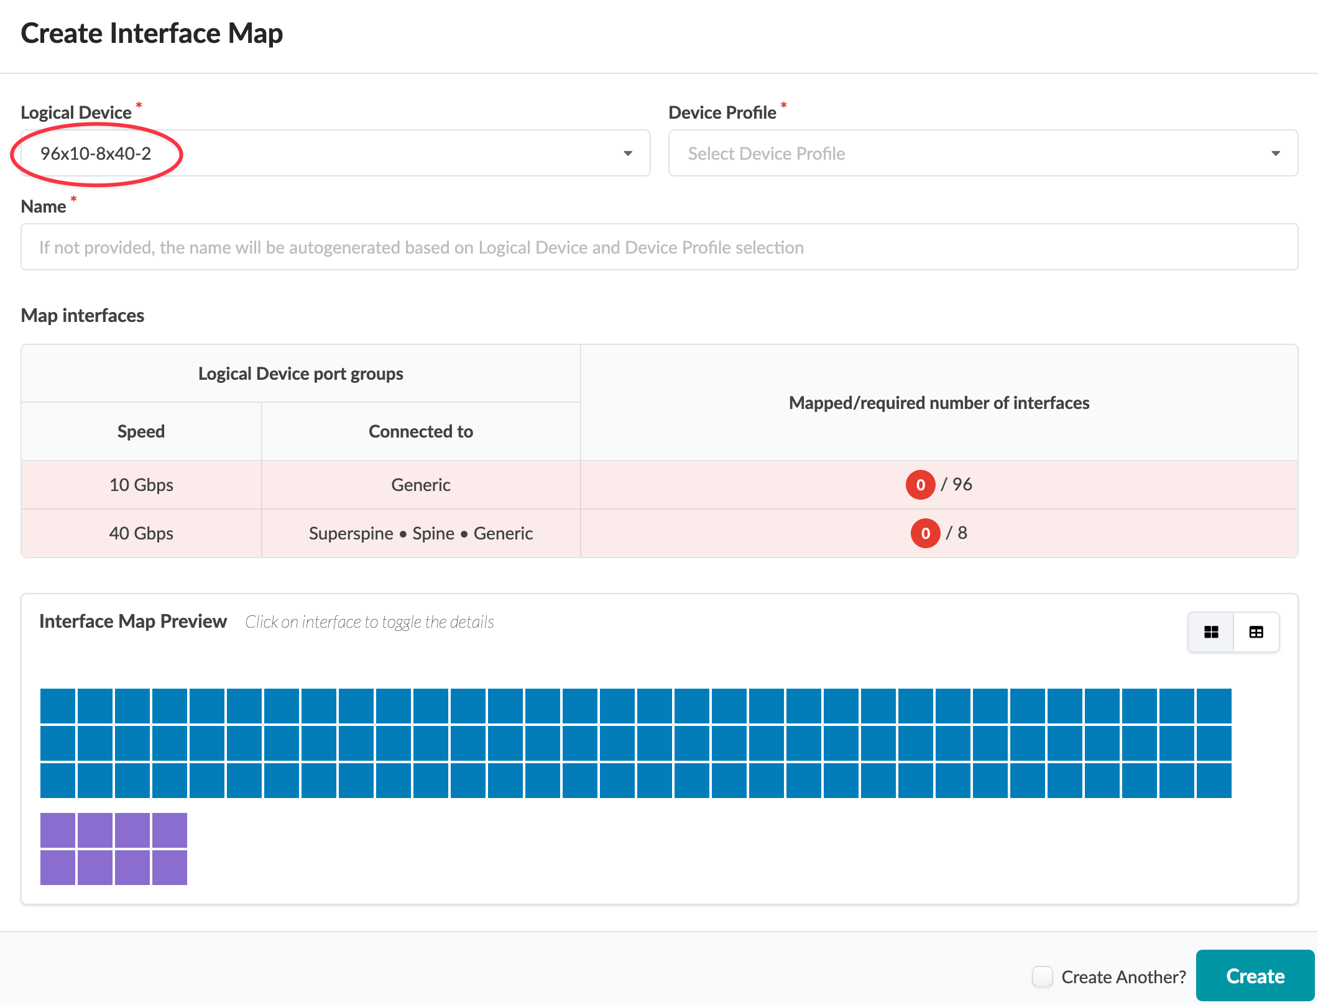Switch preview to table view icon
This screenshot has width=1318, height=1005.
click(x=1256, y=632)
